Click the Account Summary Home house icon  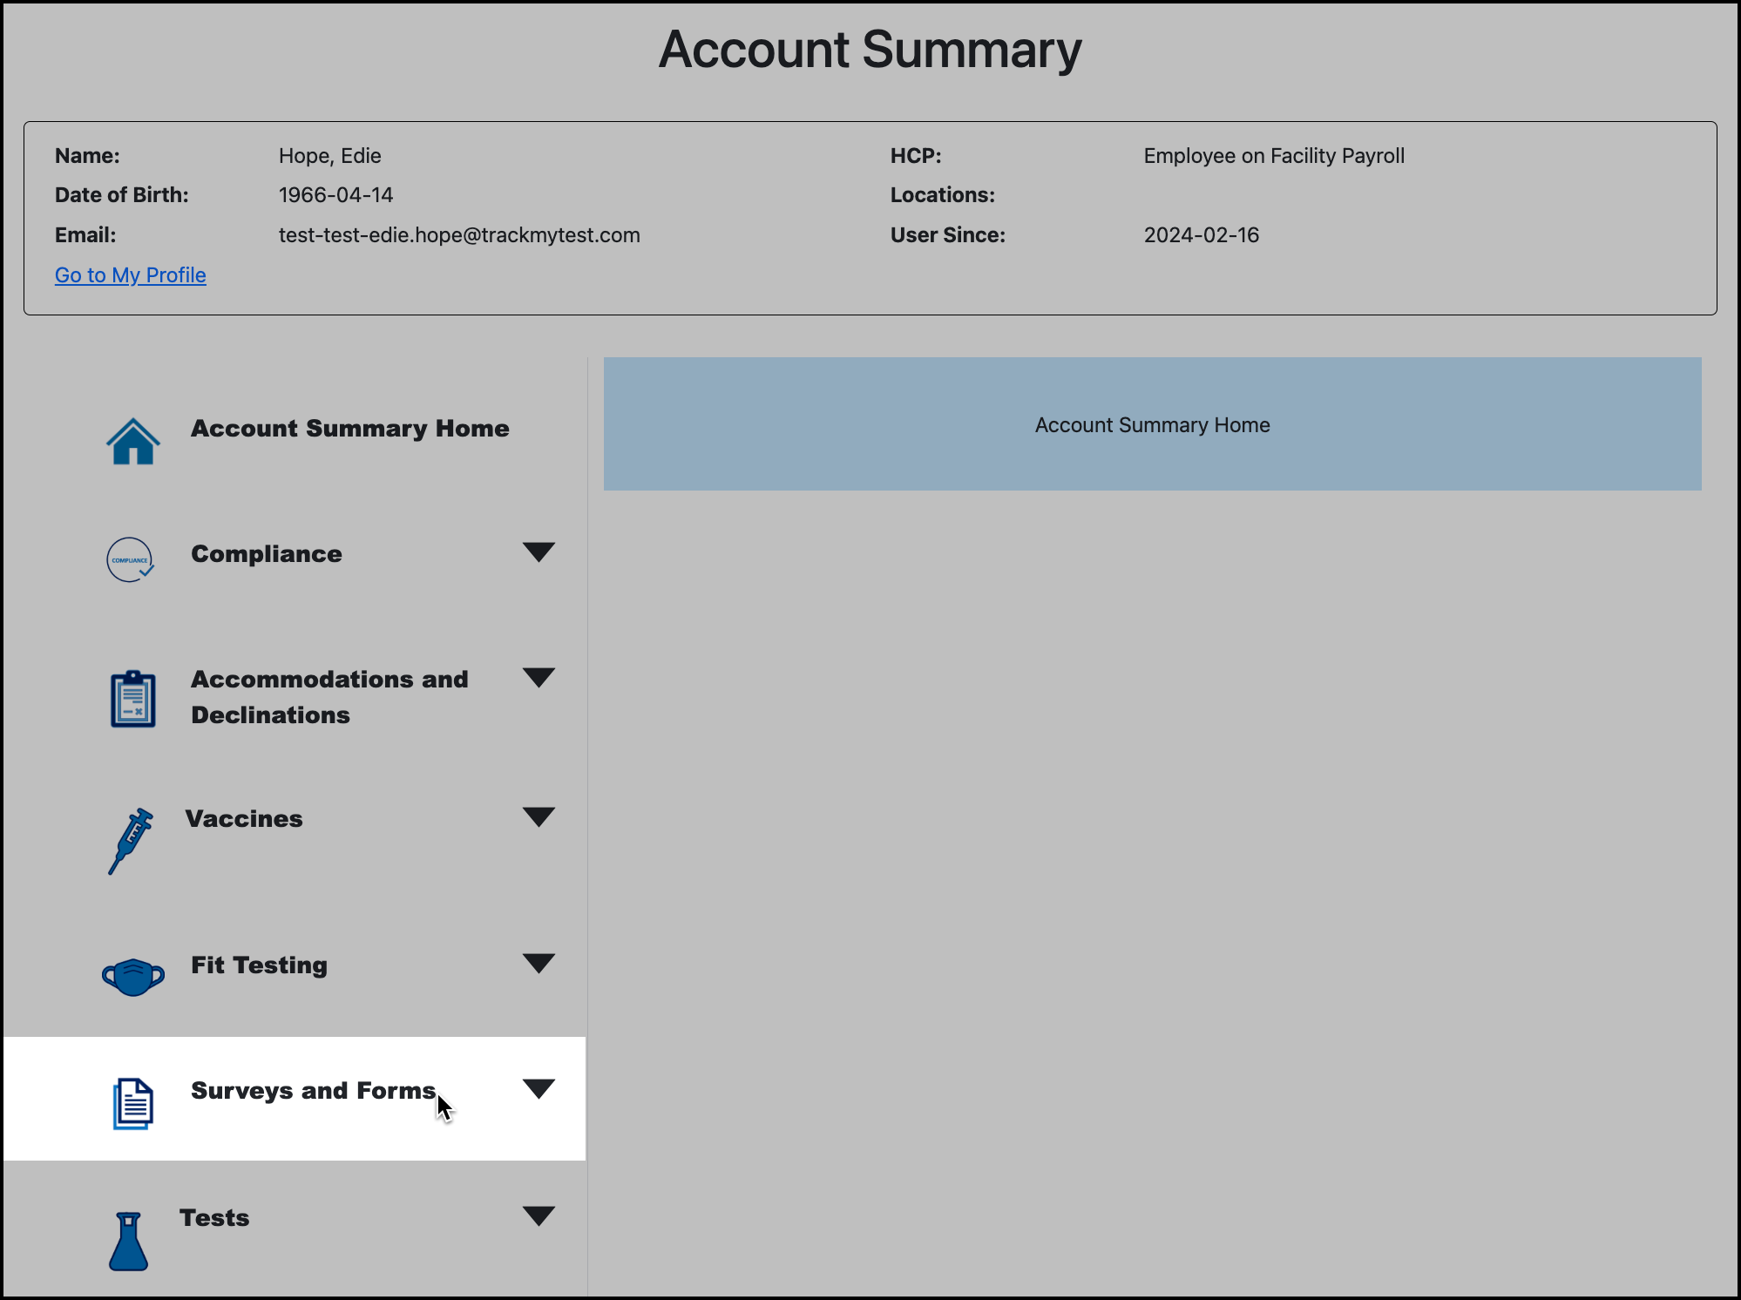132,442
